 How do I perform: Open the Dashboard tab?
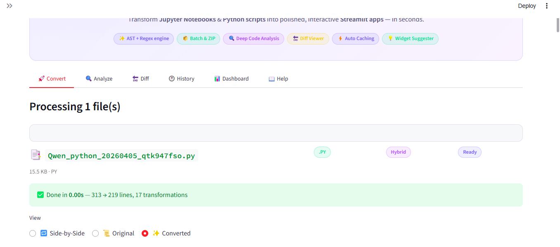[231, 78]
